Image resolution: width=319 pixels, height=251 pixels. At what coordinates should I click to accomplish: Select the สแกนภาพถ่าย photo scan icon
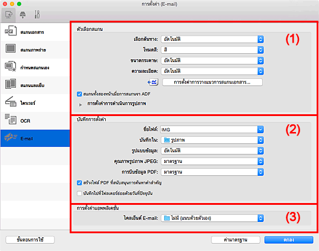pyautogui.click(x=11, y=49)
